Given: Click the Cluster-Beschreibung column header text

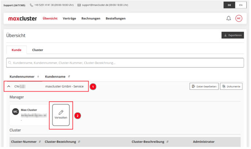Looking at the screenshot, I should tap(148, 142).
